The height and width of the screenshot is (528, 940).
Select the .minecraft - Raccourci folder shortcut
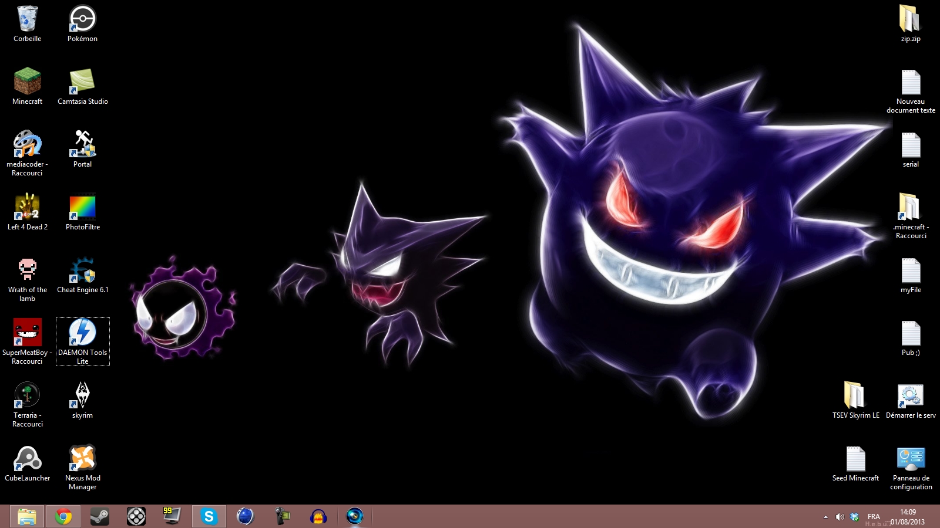pyautogui.click(x=911, y=216)
